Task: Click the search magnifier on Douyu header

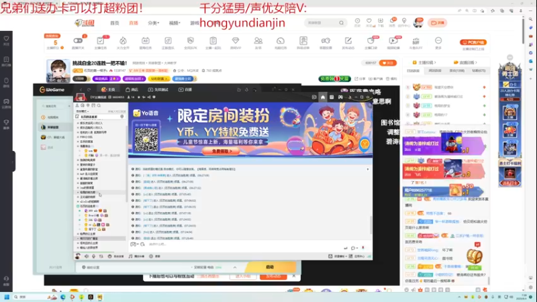Action: pos(342,23)
